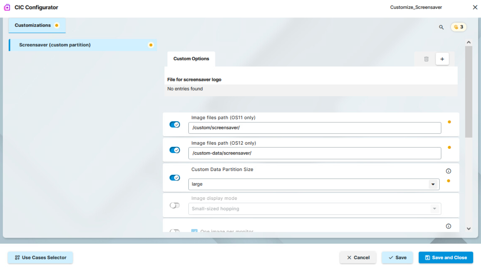
Task: Disable Image files path (OS11 only) toggle
Action: click(175, 125)
